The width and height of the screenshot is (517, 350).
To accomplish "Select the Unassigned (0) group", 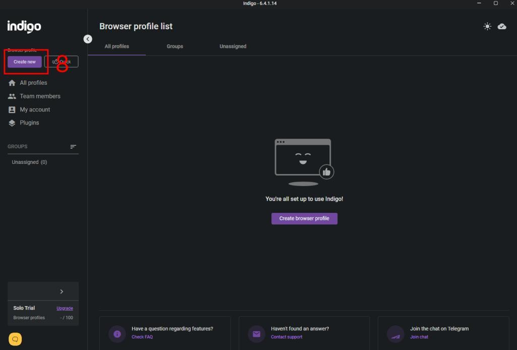I will tap(29, 162).
